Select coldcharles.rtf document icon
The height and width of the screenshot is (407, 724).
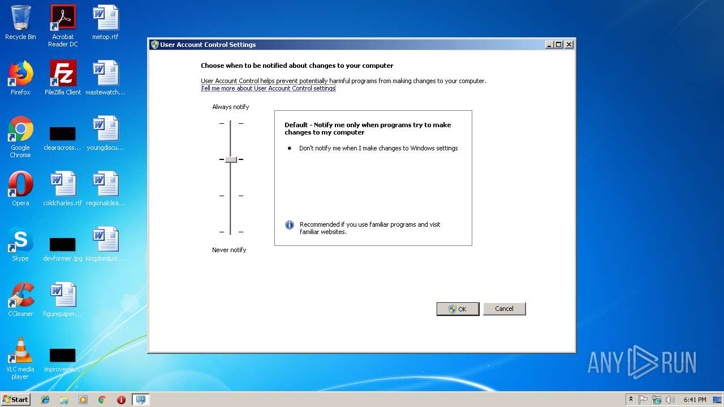pyautogui.click(x=63, y=189)
